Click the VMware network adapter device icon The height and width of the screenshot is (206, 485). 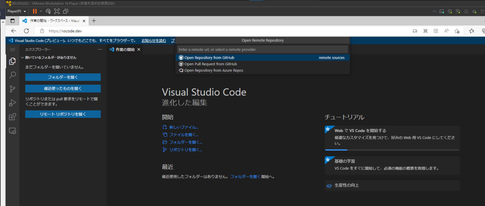458,11
